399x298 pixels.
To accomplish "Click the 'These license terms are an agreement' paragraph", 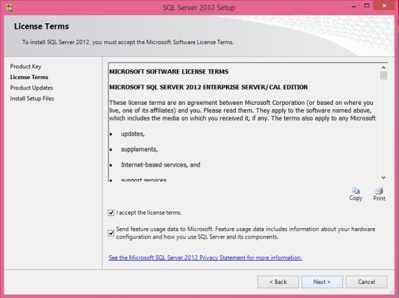I will pos(242,110).
